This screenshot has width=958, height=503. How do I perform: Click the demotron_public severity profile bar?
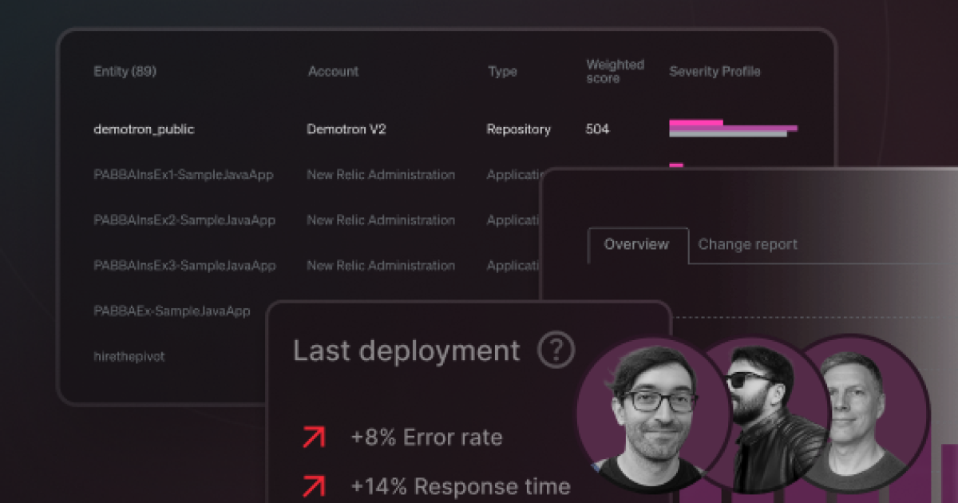[x=733, y=129]
